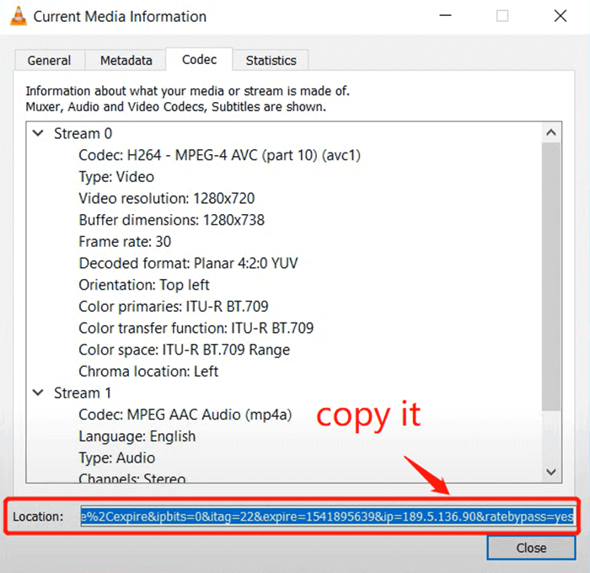Select 'Codec: H264 - MPEG-4 AVC (part 10) (avc1)' row

220,155
